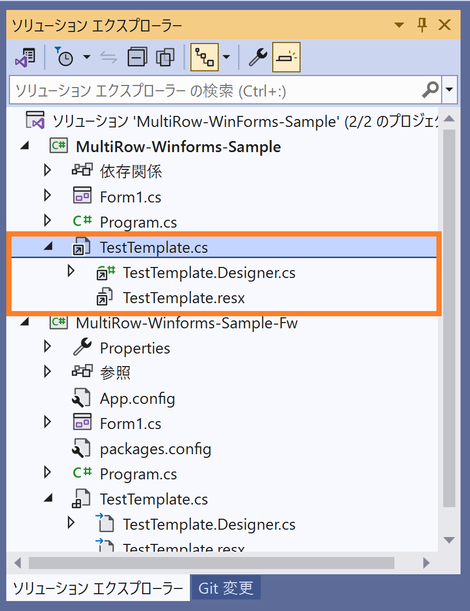Click the form icon of Fw Form1.cs
Screen dimensions: 470x611
[82, 422]
